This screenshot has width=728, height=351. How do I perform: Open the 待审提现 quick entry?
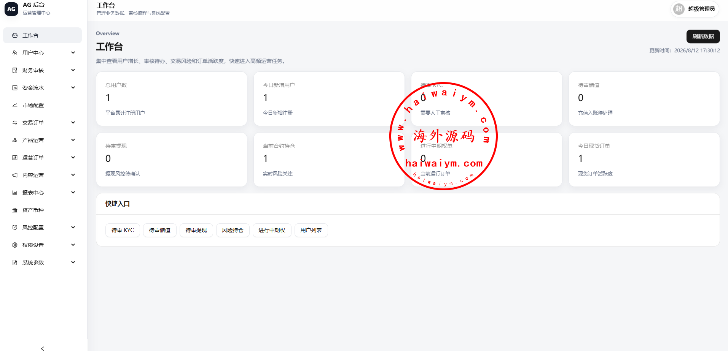click(196, 230)
